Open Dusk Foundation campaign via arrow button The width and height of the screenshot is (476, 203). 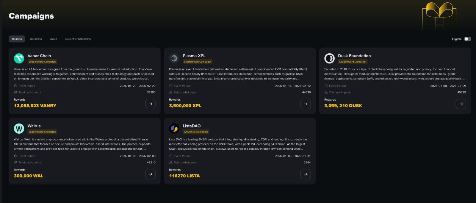click(x=461, y=104)
